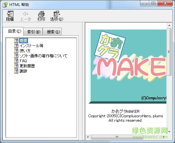Image resolution: width=175 pixels, height=143 pixels.
Task: Close the HTML Help window
Action: point(165,3)
